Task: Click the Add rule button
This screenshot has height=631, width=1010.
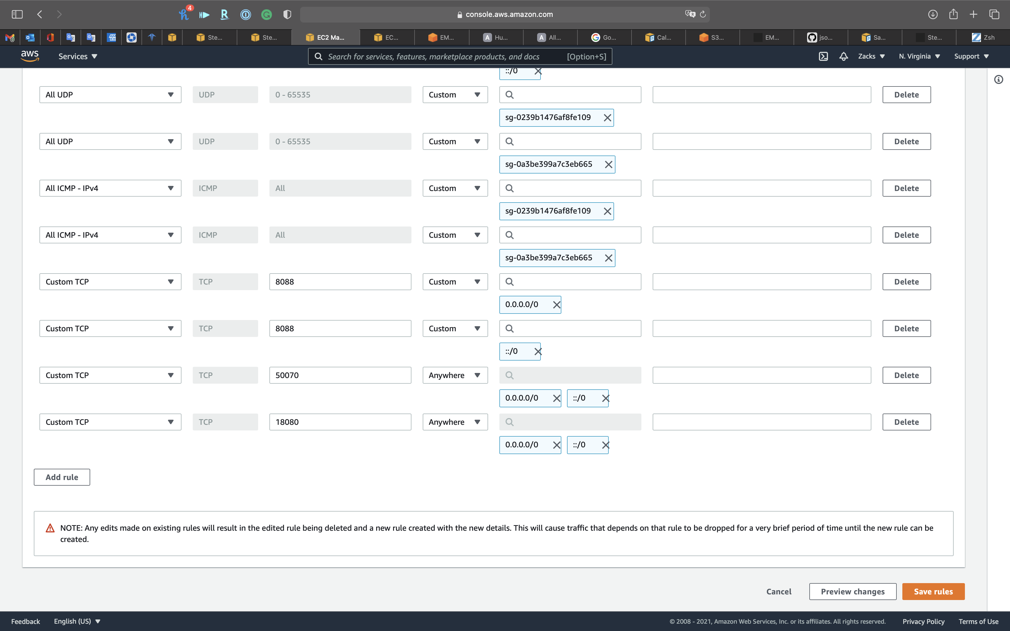Action: click(62, 477)
